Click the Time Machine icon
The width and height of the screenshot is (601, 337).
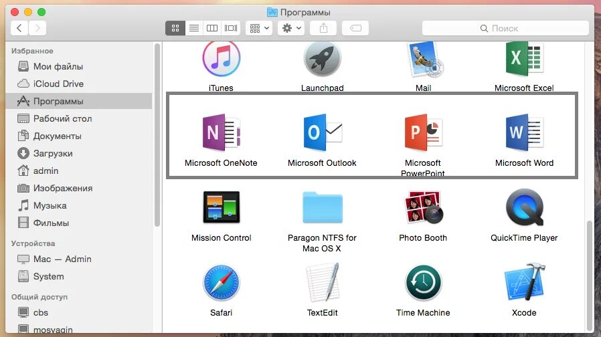(423, 283)
